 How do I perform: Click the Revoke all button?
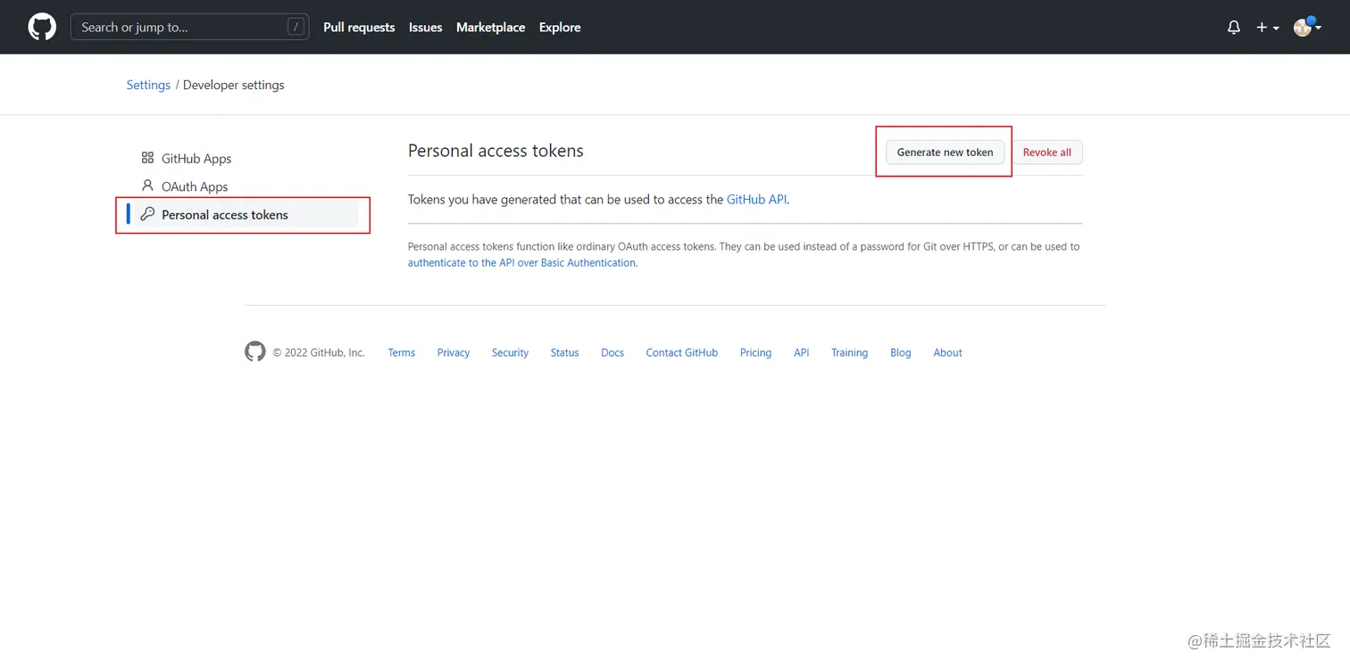(1046, 153)
